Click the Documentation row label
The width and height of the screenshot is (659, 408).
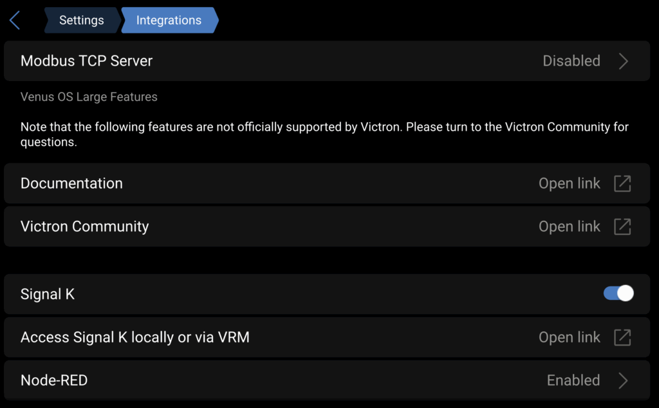tap(71, 183)
